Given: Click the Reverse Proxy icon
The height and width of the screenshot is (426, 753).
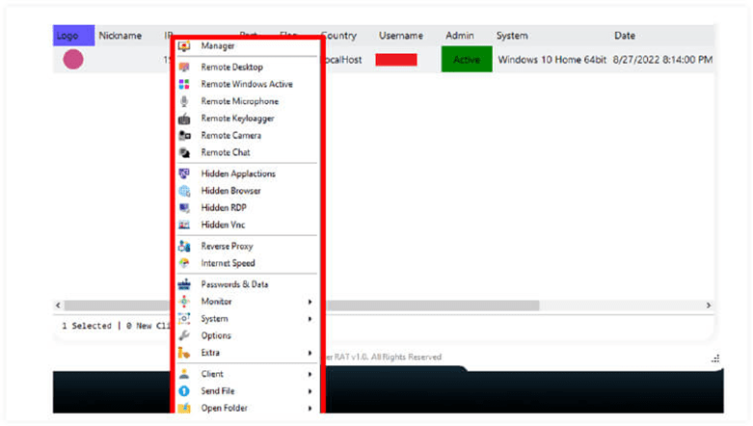Looking at the screenshot, I should click(184, 247).
